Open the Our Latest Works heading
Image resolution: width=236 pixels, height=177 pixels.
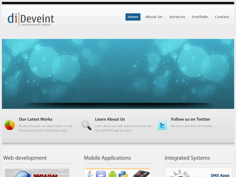click(36, 119)
